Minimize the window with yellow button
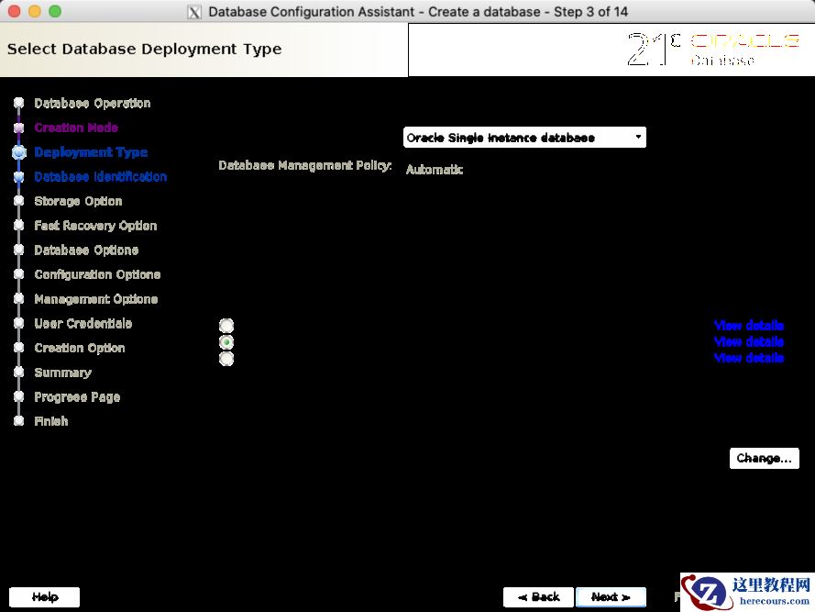 (35, 11)
